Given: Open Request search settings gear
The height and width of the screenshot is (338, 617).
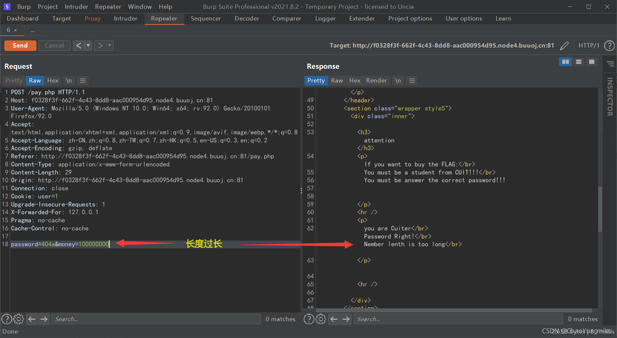Looking at the screenshot, I should point(19,319).
